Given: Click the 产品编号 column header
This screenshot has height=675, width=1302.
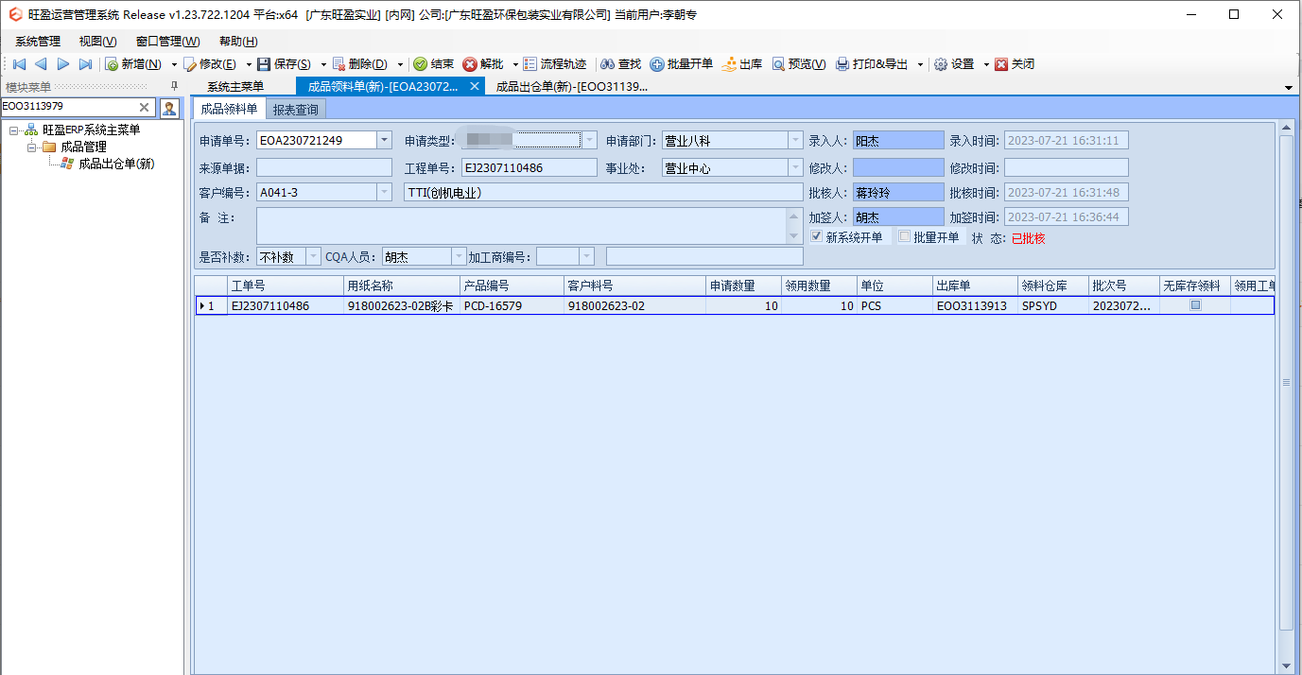Looking at the screenshot, I should coord(512,286).
